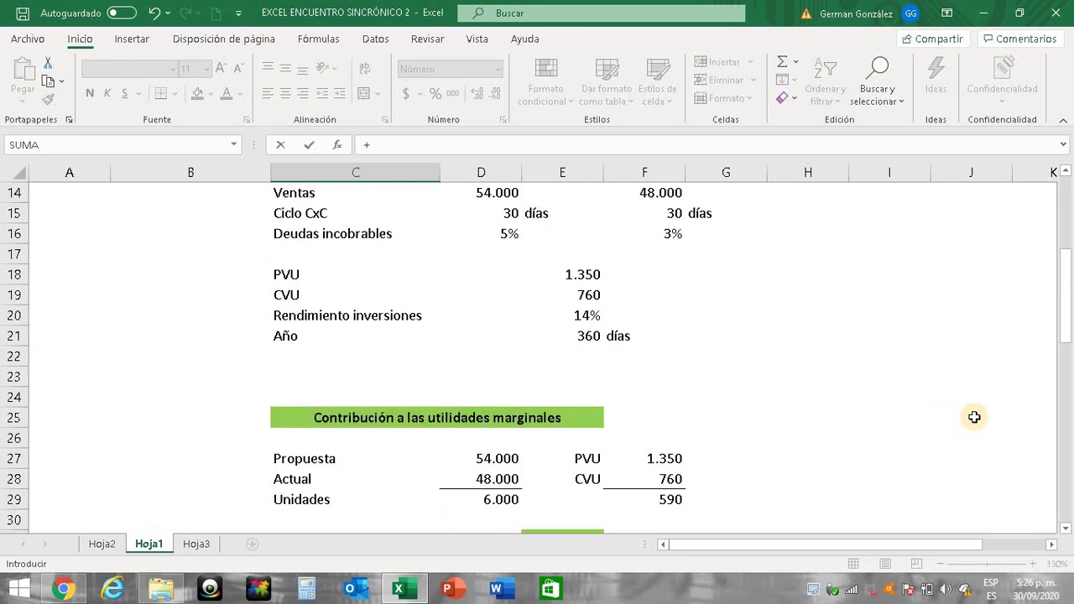This screenshot has height=604, width=1074.
Task: Toggle the Autoguardado switch
Action: 123,13
